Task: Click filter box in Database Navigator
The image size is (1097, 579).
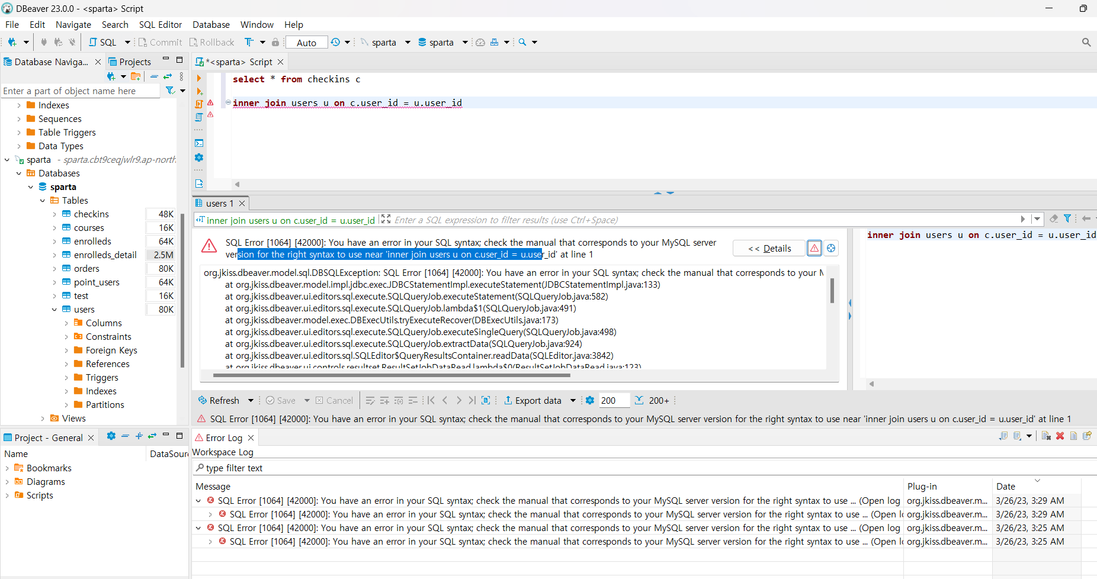Action: [x=81, y=91]
